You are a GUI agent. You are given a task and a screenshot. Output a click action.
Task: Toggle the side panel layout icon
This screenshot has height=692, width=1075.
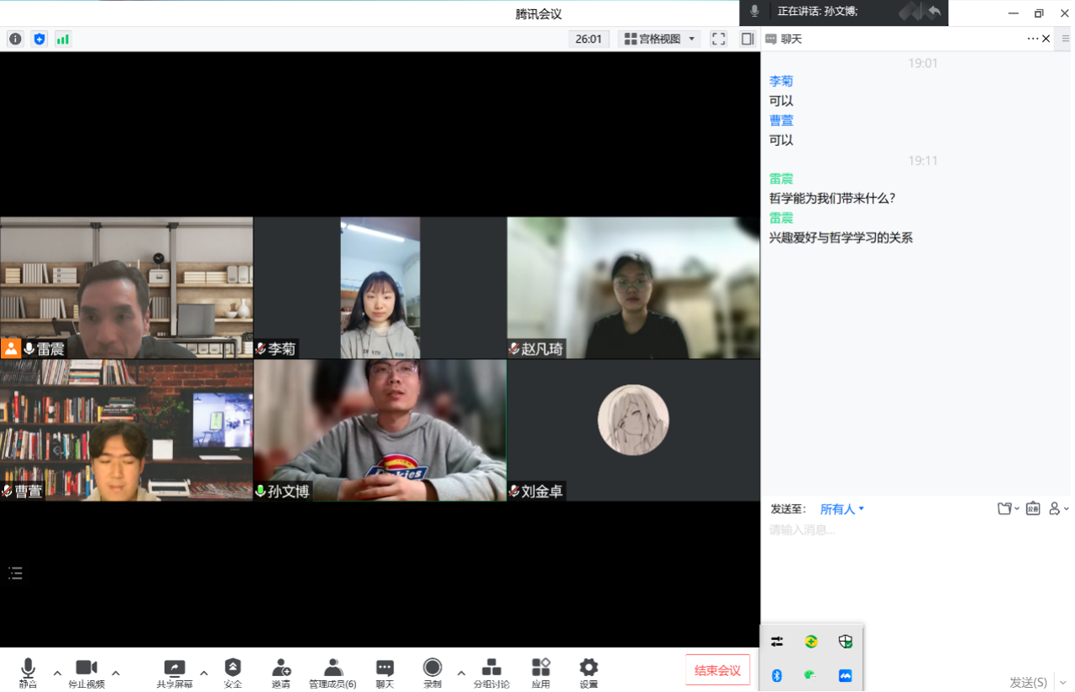pyautogui.click(x=747, y=39)
